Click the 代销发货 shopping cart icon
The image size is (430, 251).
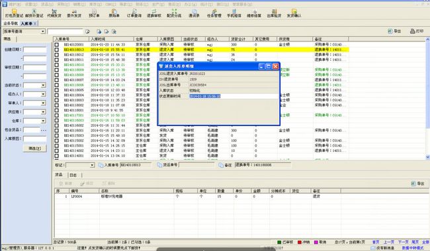tap(54, 13)
